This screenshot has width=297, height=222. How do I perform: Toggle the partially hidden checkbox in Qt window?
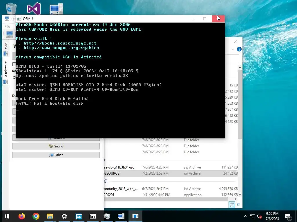[x=14, y=64]
